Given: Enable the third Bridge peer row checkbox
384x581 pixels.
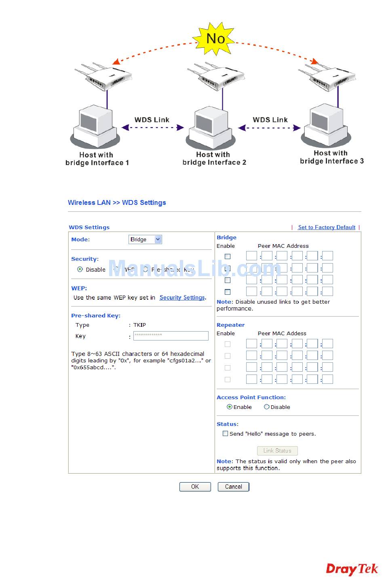Looking at the screenshot, I should pyautogui.click(x=228, y=280).
